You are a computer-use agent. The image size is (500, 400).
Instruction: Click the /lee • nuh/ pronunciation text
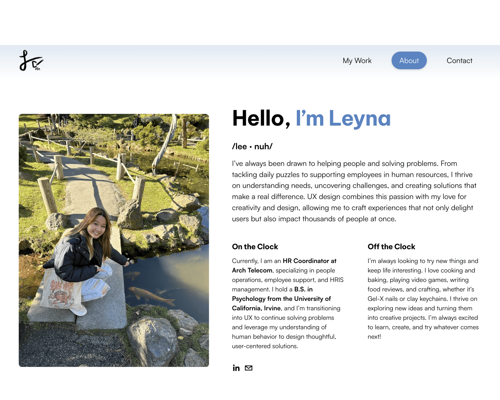(x=252, y=147)
